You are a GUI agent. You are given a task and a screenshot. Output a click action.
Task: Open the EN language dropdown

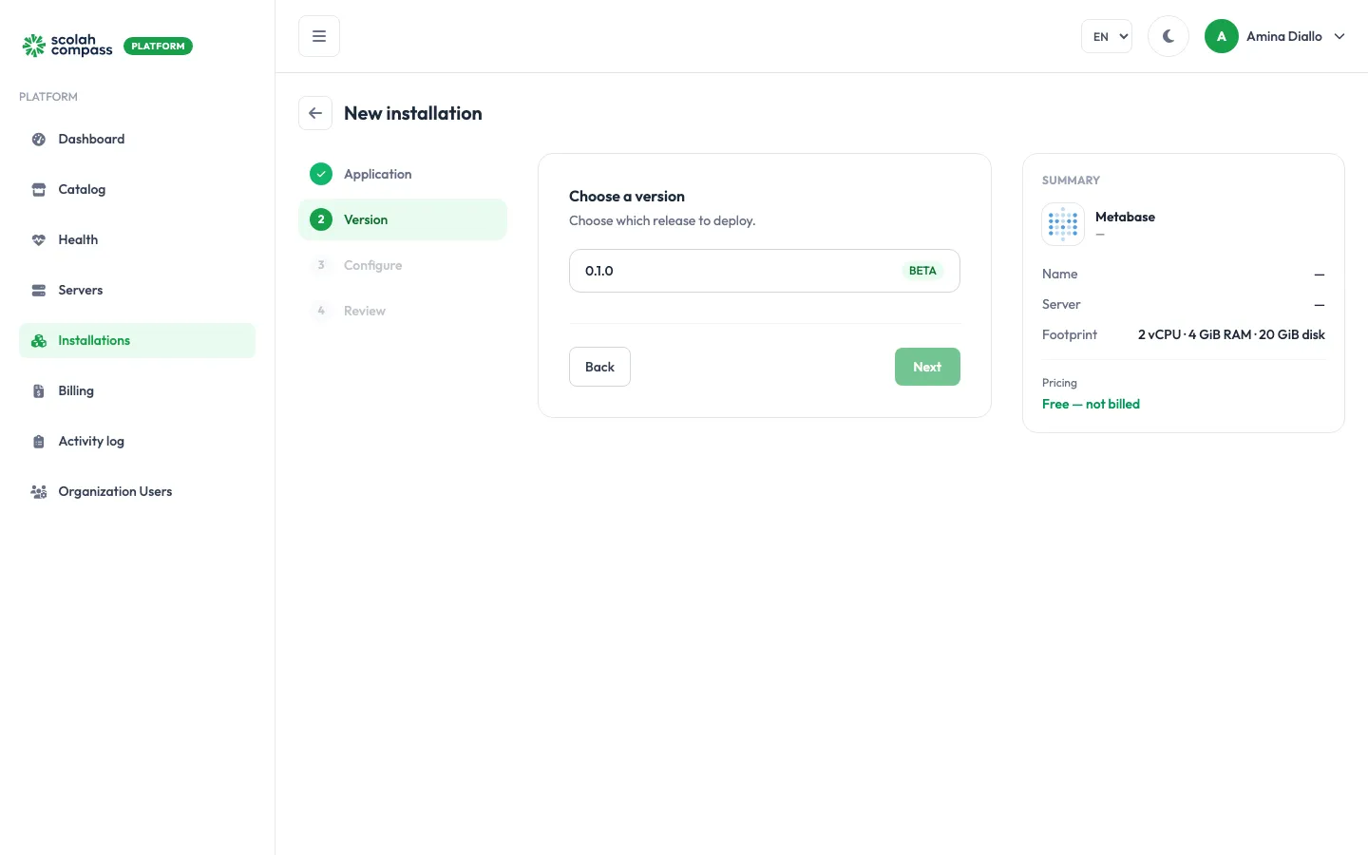click(1107, 36)
